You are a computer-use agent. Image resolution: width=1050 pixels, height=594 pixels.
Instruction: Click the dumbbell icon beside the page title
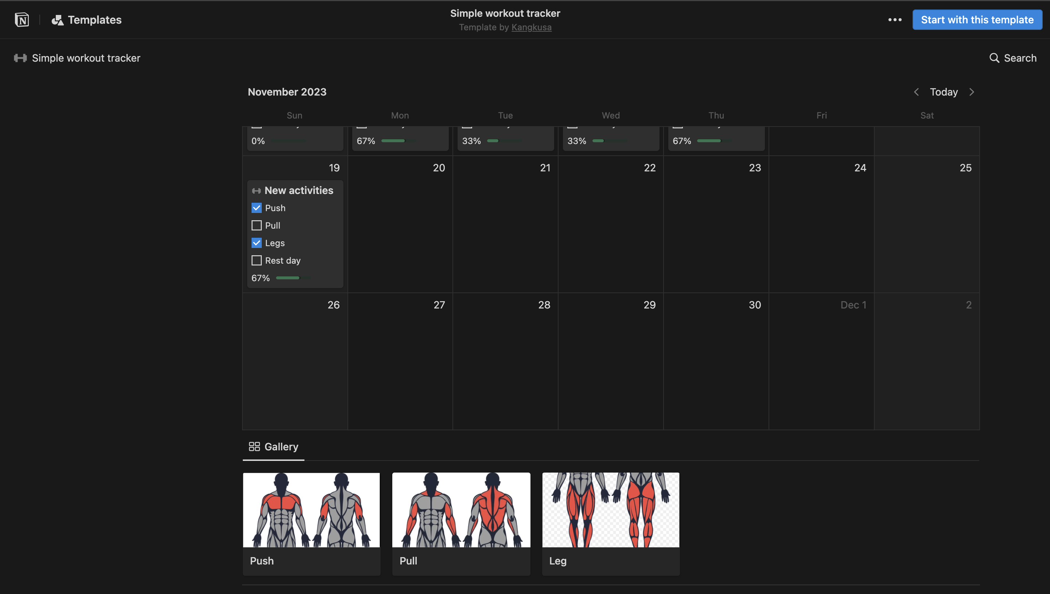click(x=20, y=58)
